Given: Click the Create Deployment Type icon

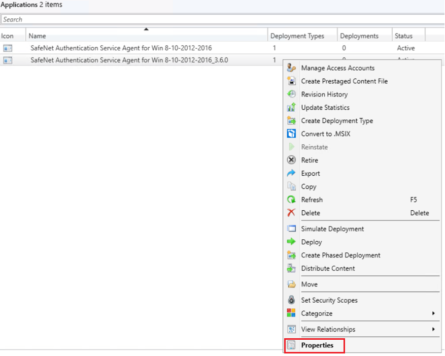Looking at the screenshot, I should coord(291,120).
